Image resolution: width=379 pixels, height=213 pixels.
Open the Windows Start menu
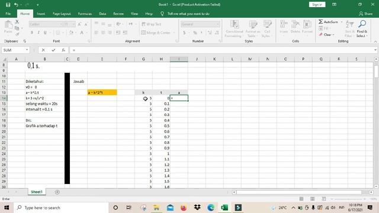[7, 208]
